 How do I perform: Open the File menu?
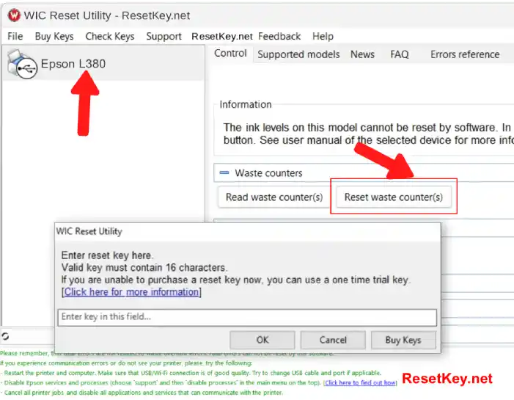tap(15, 36)
